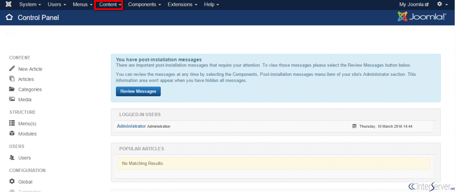Click the LOGGED-IN USERS heading
The height and width of the screenshot is (192, 455).
(140, 114)
